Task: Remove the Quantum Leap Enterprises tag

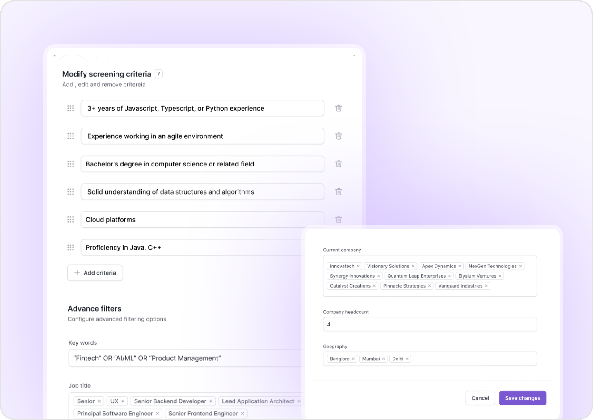Action: pyautogui.click(x=449, y=276)
